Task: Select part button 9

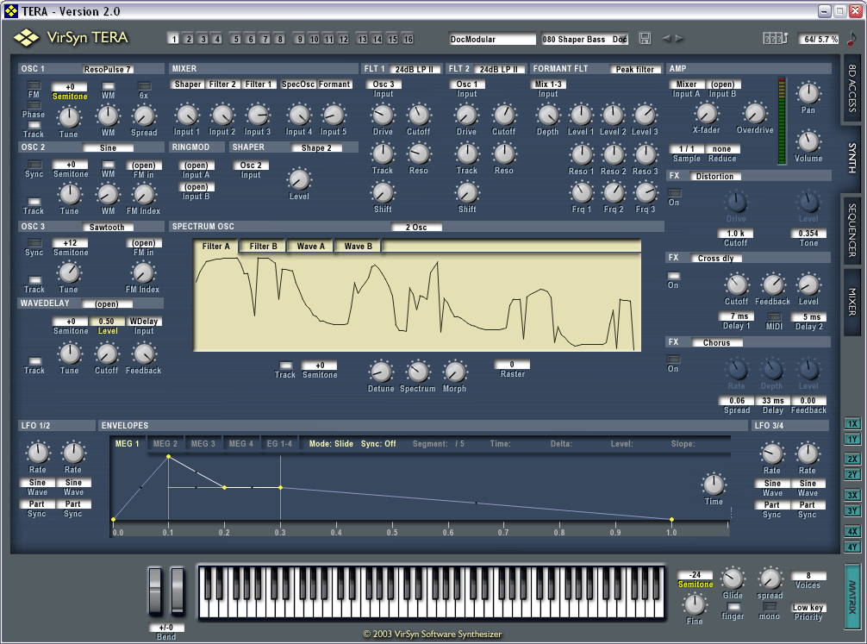Action: pos(300,40)
